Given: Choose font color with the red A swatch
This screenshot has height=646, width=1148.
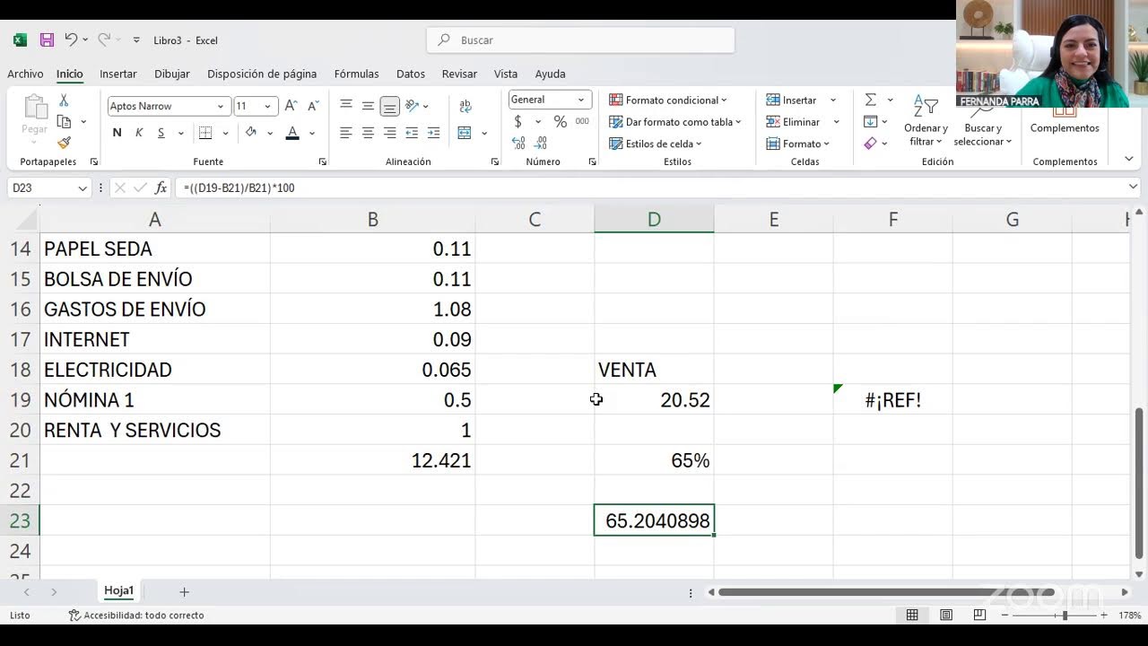Looking at the screenshot, I should click(292, 133).
